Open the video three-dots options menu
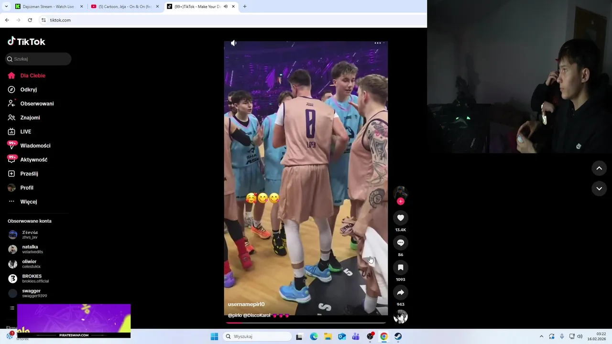Screen dimensions: 612x344 (378, 43)
